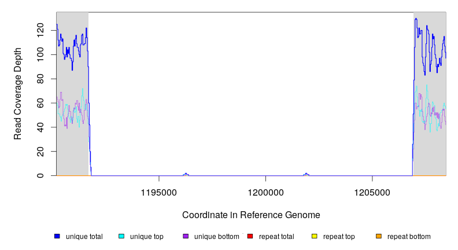Click the orange repeat bottom legend swatch
Image resolution: width=458 pixels, height=250 pixels.
tap(379, 236)
